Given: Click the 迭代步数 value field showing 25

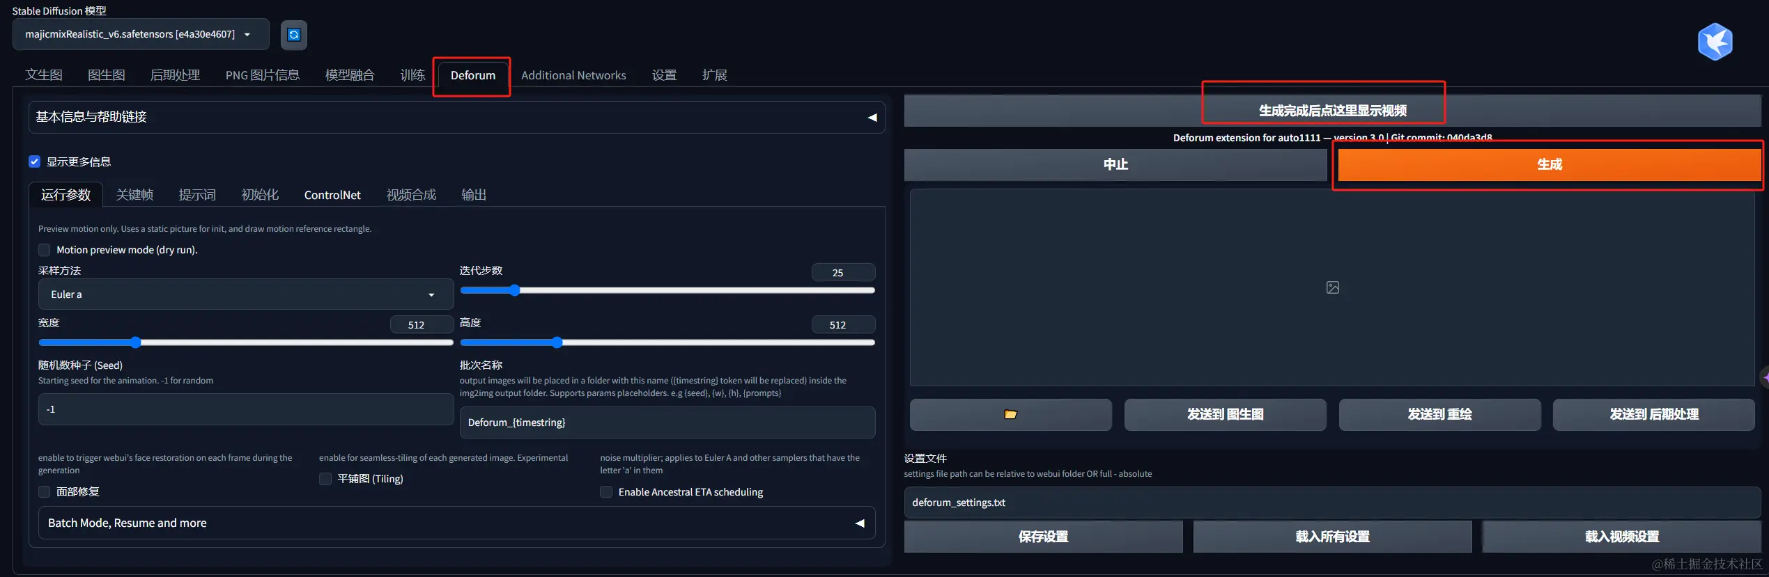Looking at the screenshot, I should click(843, 272).
